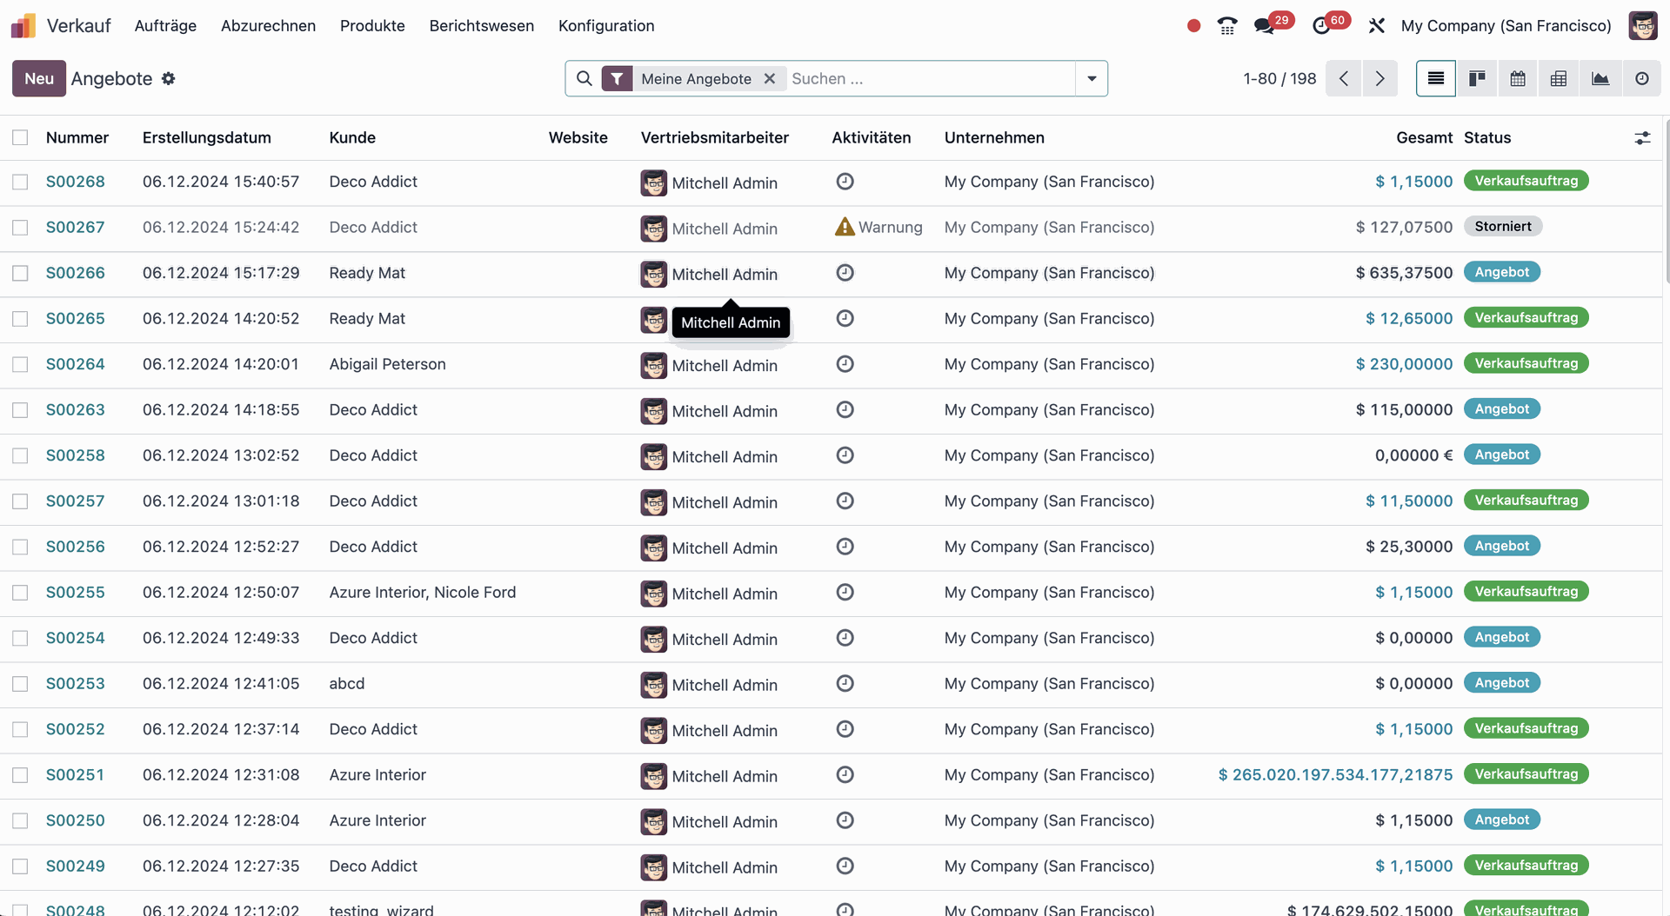Open optional columns selector in table header
Image resolution: width=1670 pixels, height=916 pixels.
(1641, 138)
